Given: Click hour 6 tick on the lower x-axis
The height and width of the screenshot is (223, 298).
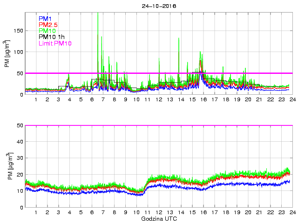Looking at the screenshot, I should [92, 212].
